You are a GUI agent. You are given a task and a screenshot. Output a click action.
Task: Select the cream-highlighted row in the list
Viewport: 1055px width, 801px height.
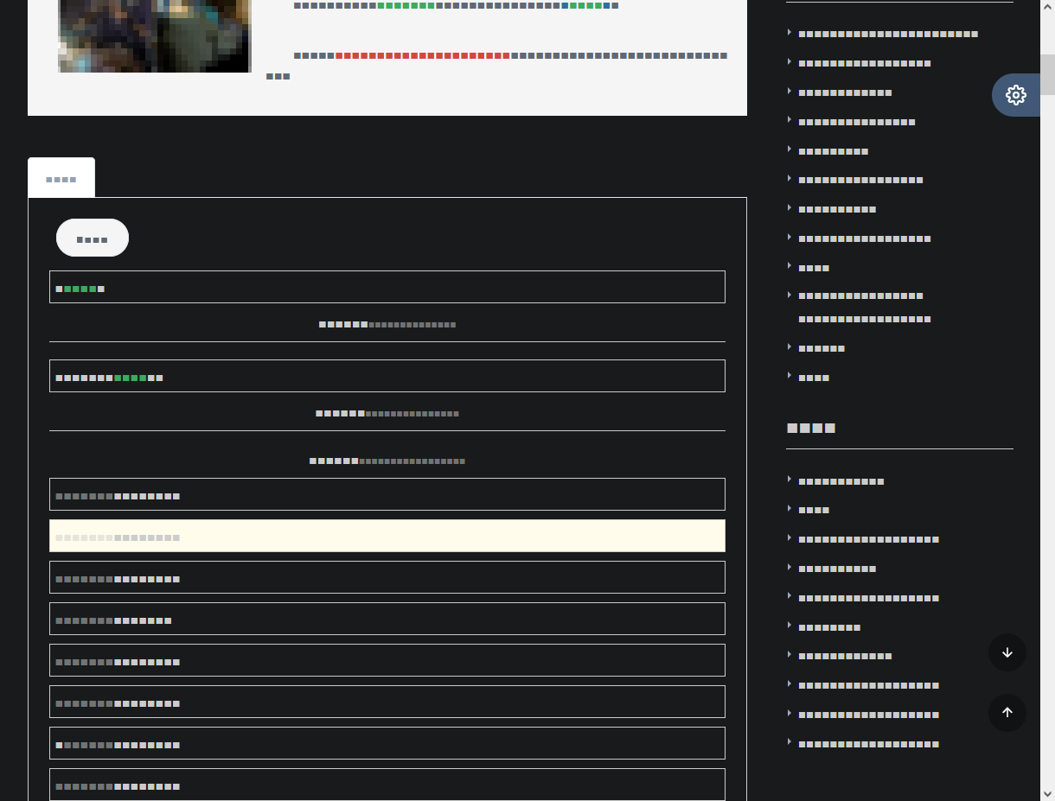387,536
